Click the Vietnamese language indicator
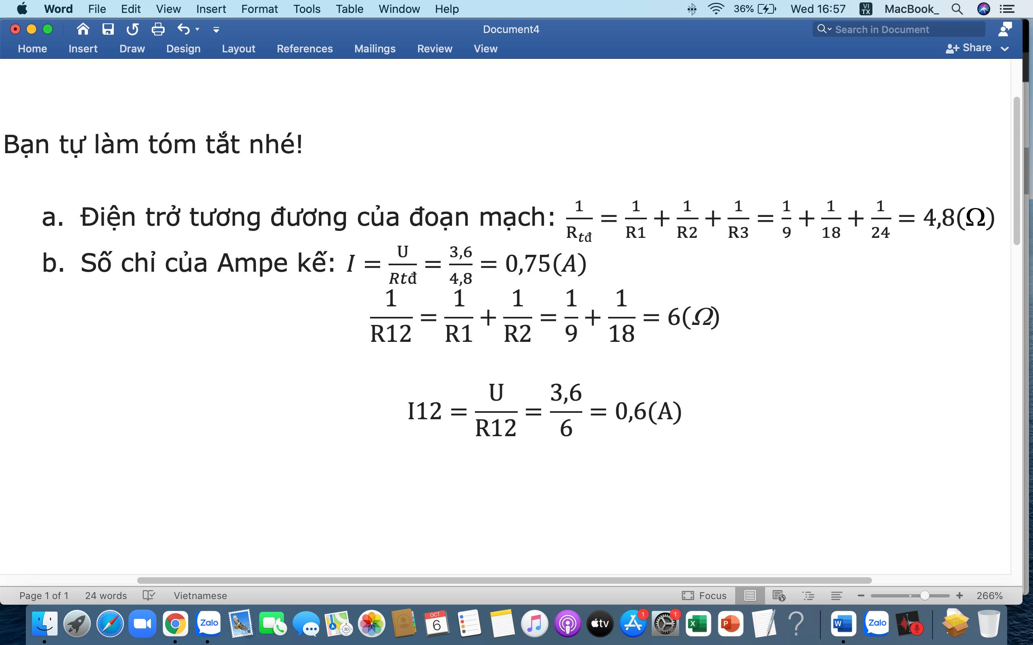1033x645 pixels. pos(200,595)
